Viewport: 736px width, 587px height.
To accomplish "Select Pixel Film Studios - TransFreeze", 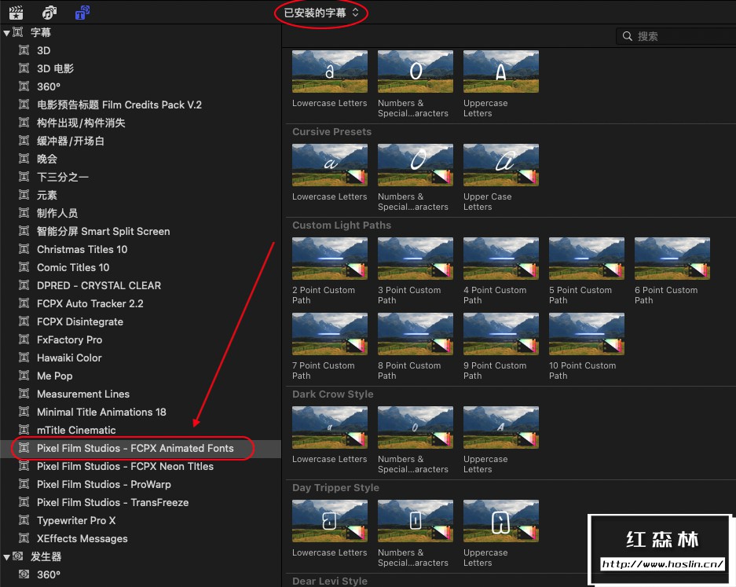I will tap(112, 502).
